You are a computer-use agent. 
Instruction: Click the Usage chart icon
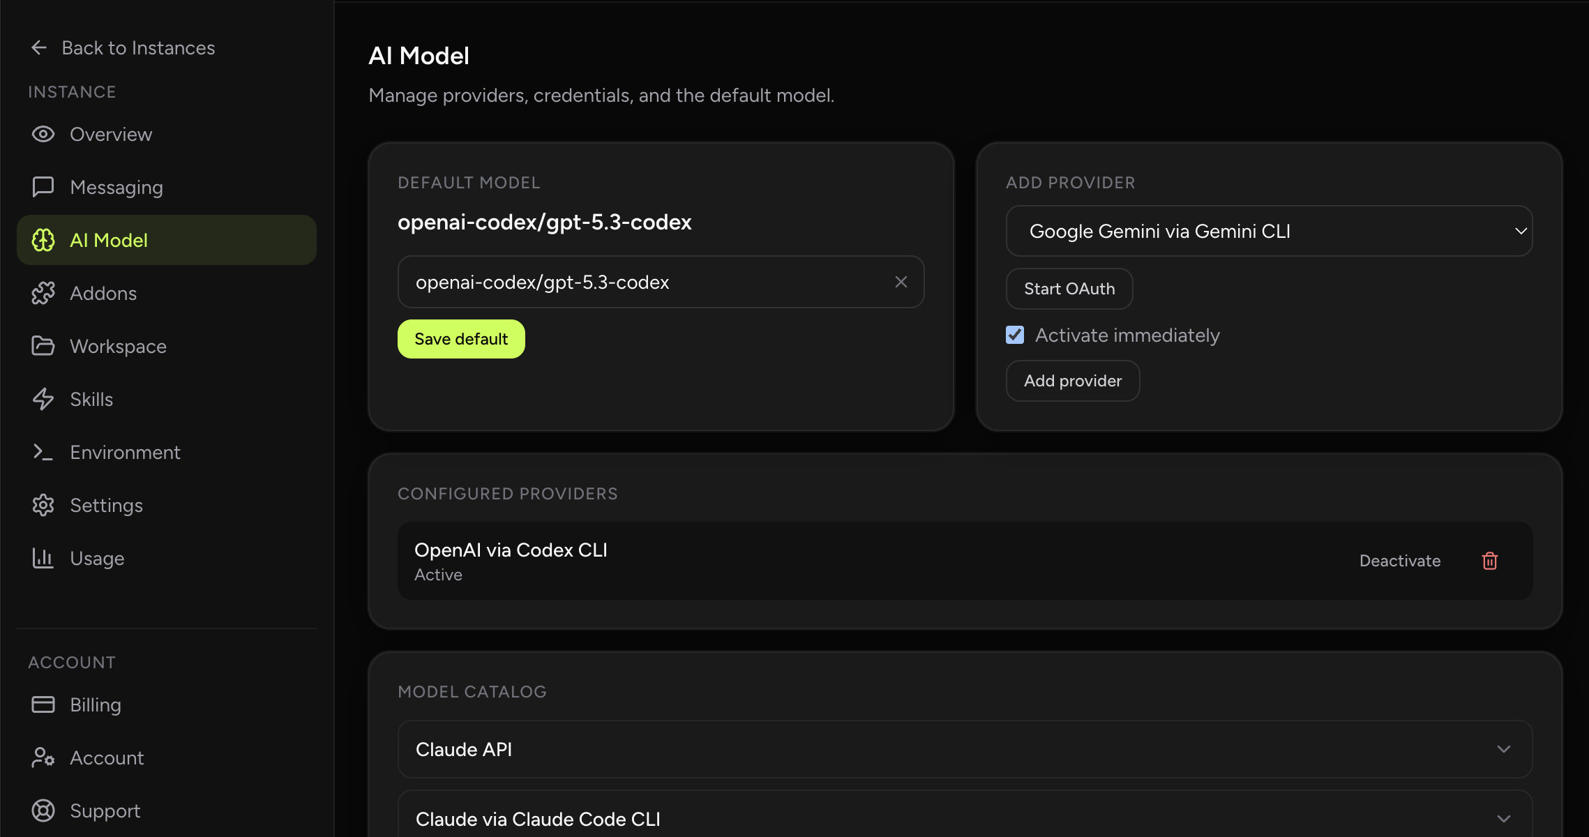click(x=43, y=558)
